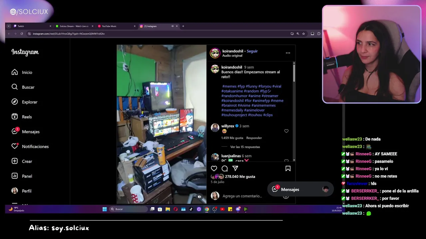Open Windows Start menu
This screenshot has width=426, height=239.
(x=105, y=209)
